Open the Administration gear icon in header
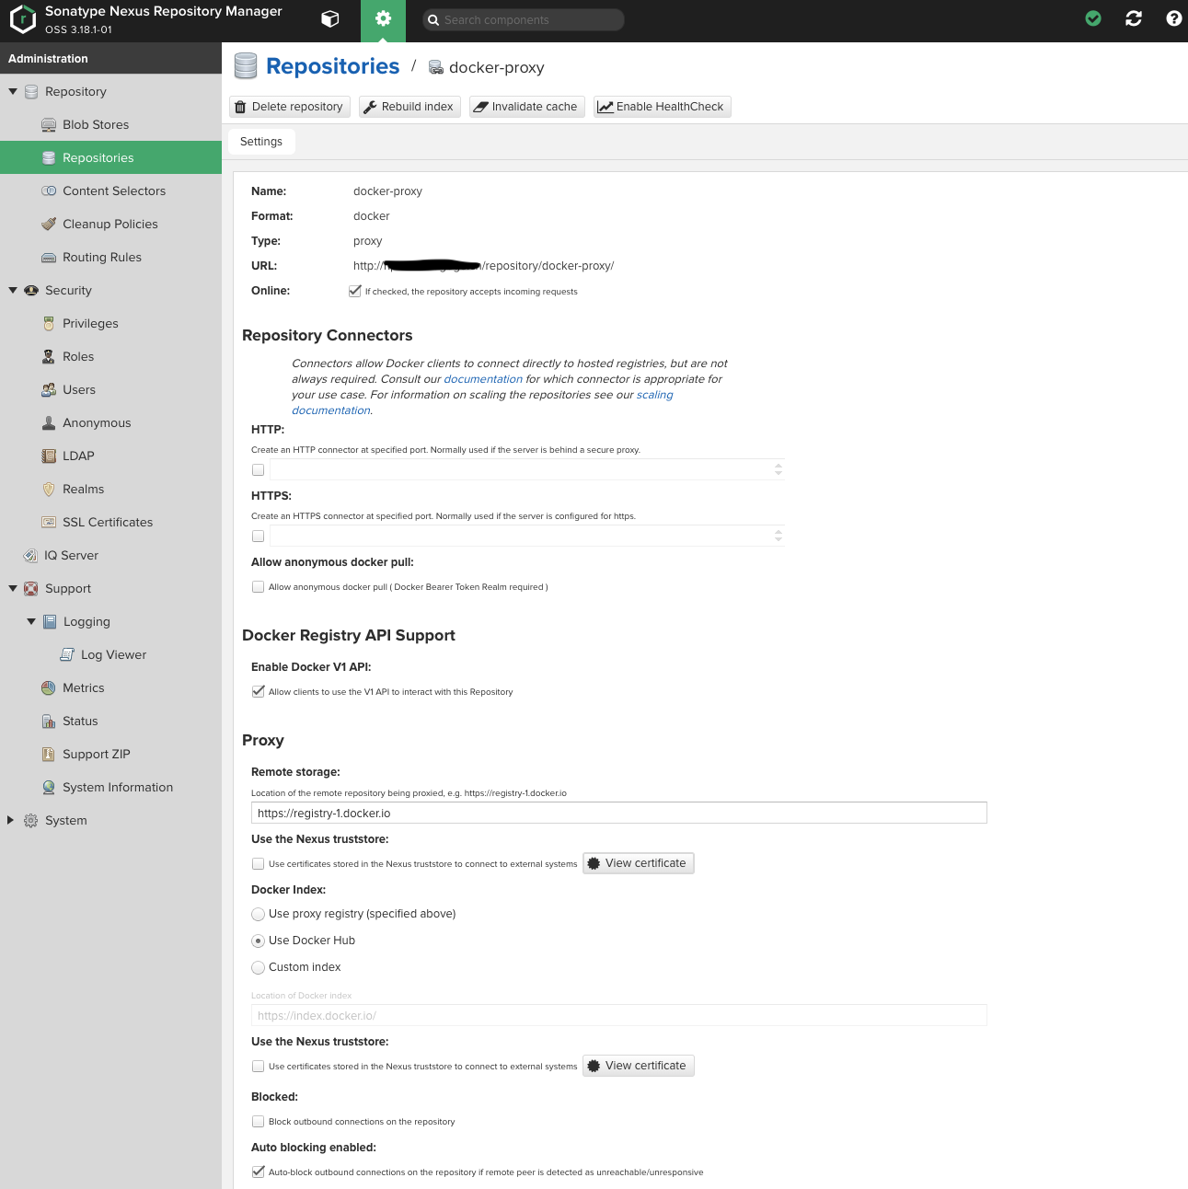Screen dimensions: 1188x1189 (383, 19)
